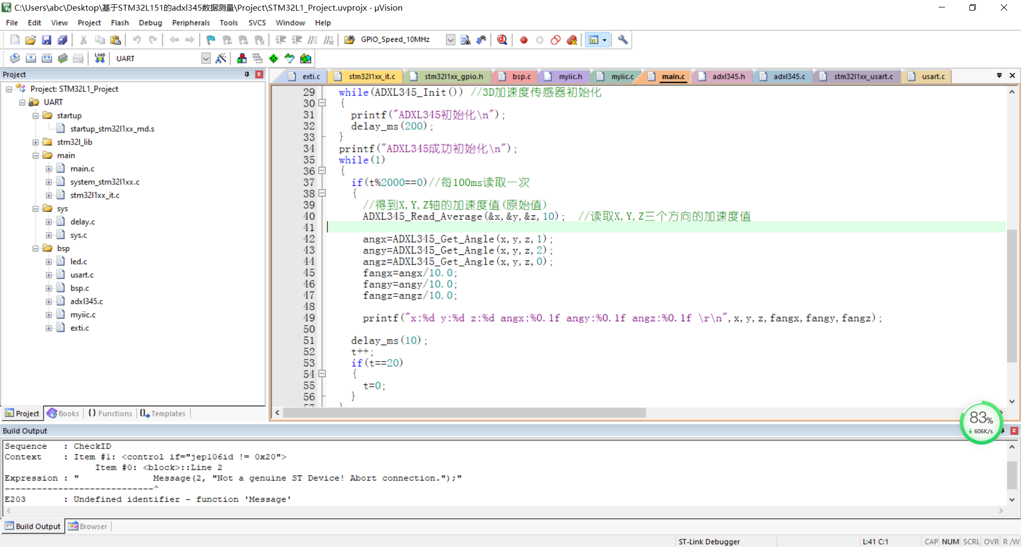
Task: Click the Manage Run-Time Environment green diamond
Action: (x=273, y=58)
